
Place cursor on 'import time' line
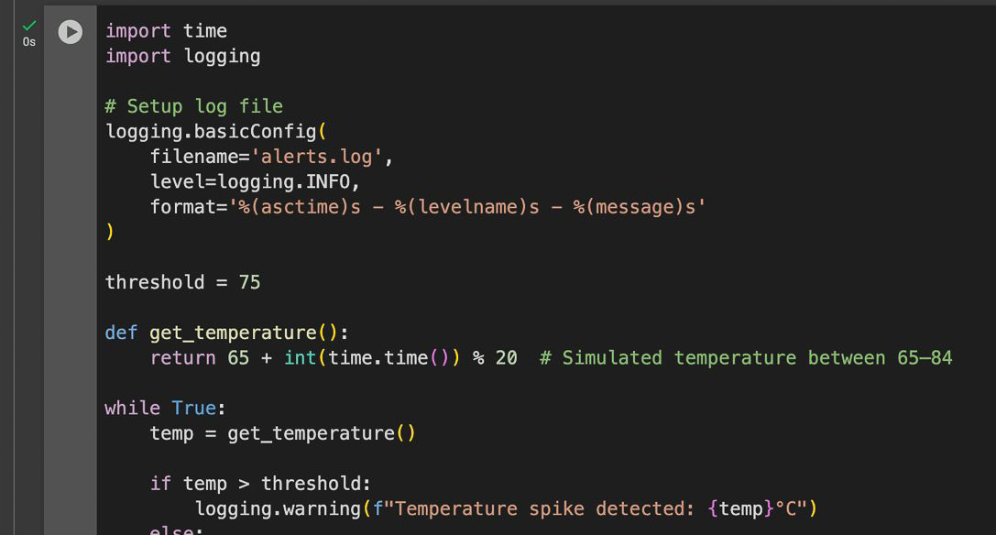tap(166, 30)
